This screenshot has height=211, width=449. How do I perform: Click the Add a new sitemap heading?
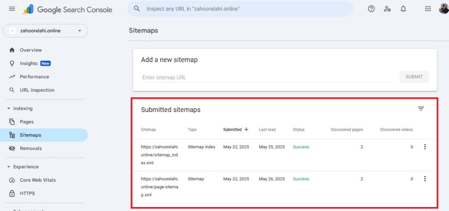pos(169,60)
